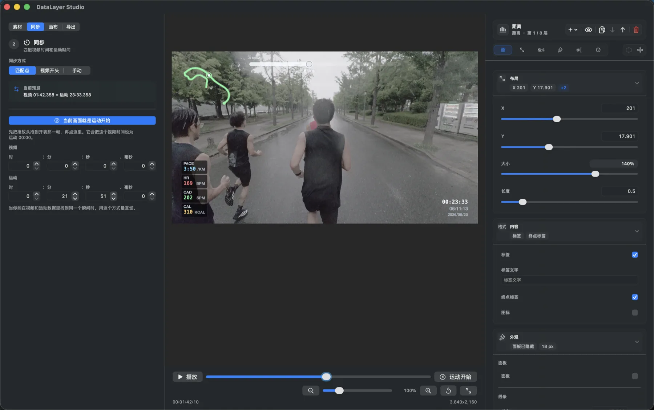Step the 运动 millisecond stepper
This screenshot has height=410, width=654.
[x=152, y=196]
